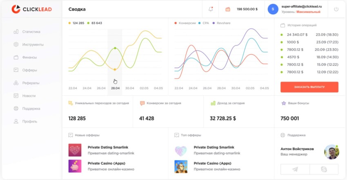Click the fingerprint heart thumbnail in Топ офферы

(181, 150)
